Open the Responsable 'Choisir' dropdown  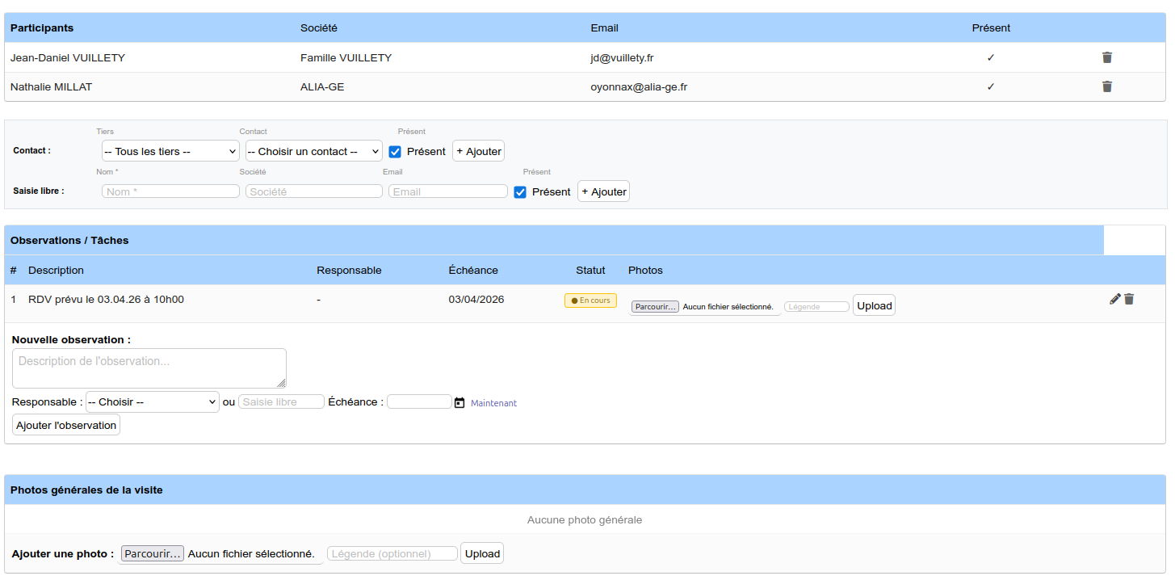click(x=153, y=401)
